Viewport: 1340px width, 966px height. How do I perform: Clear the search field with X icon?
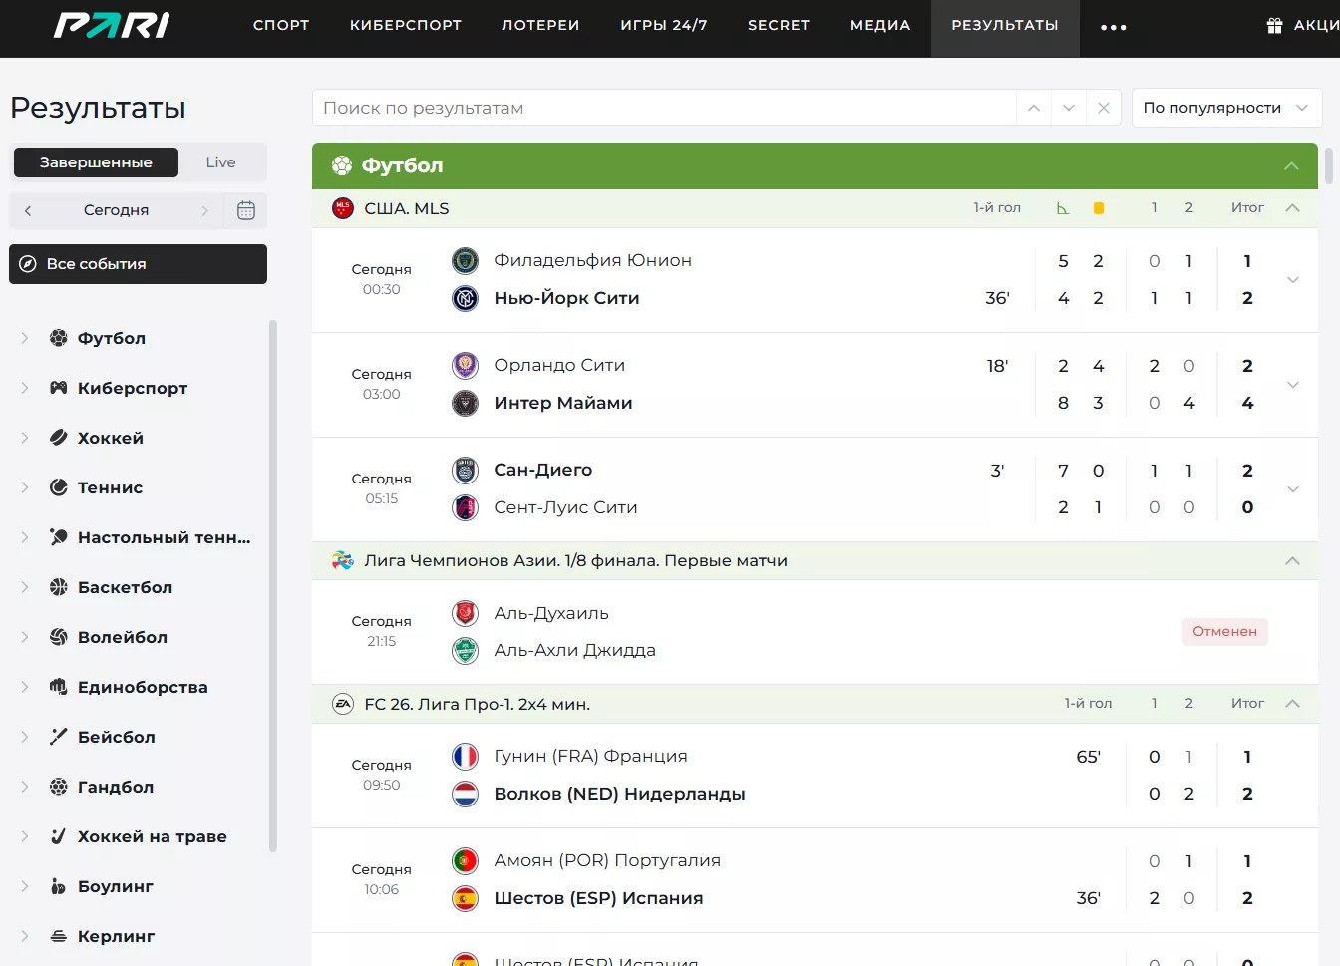pos(1103,108)
